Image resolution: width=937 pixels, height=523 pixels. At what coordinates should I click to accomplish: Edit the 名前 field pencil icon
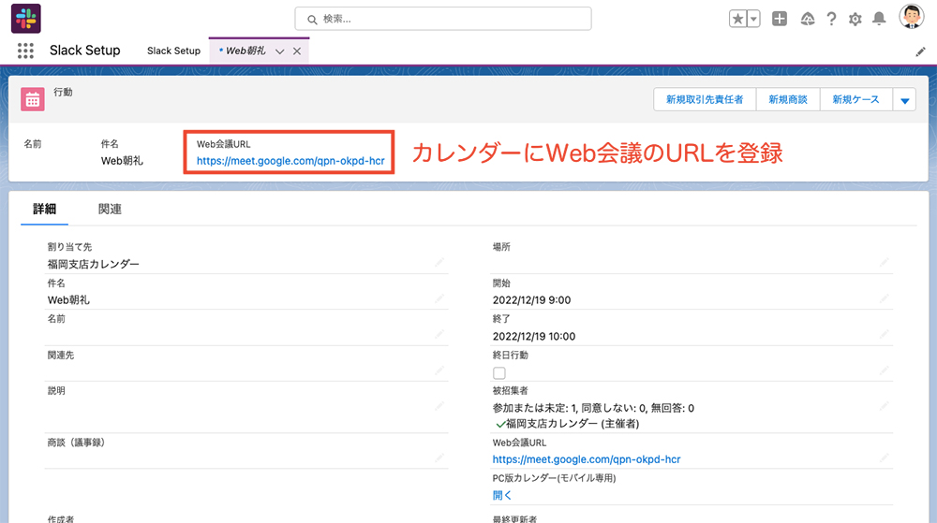439,335
